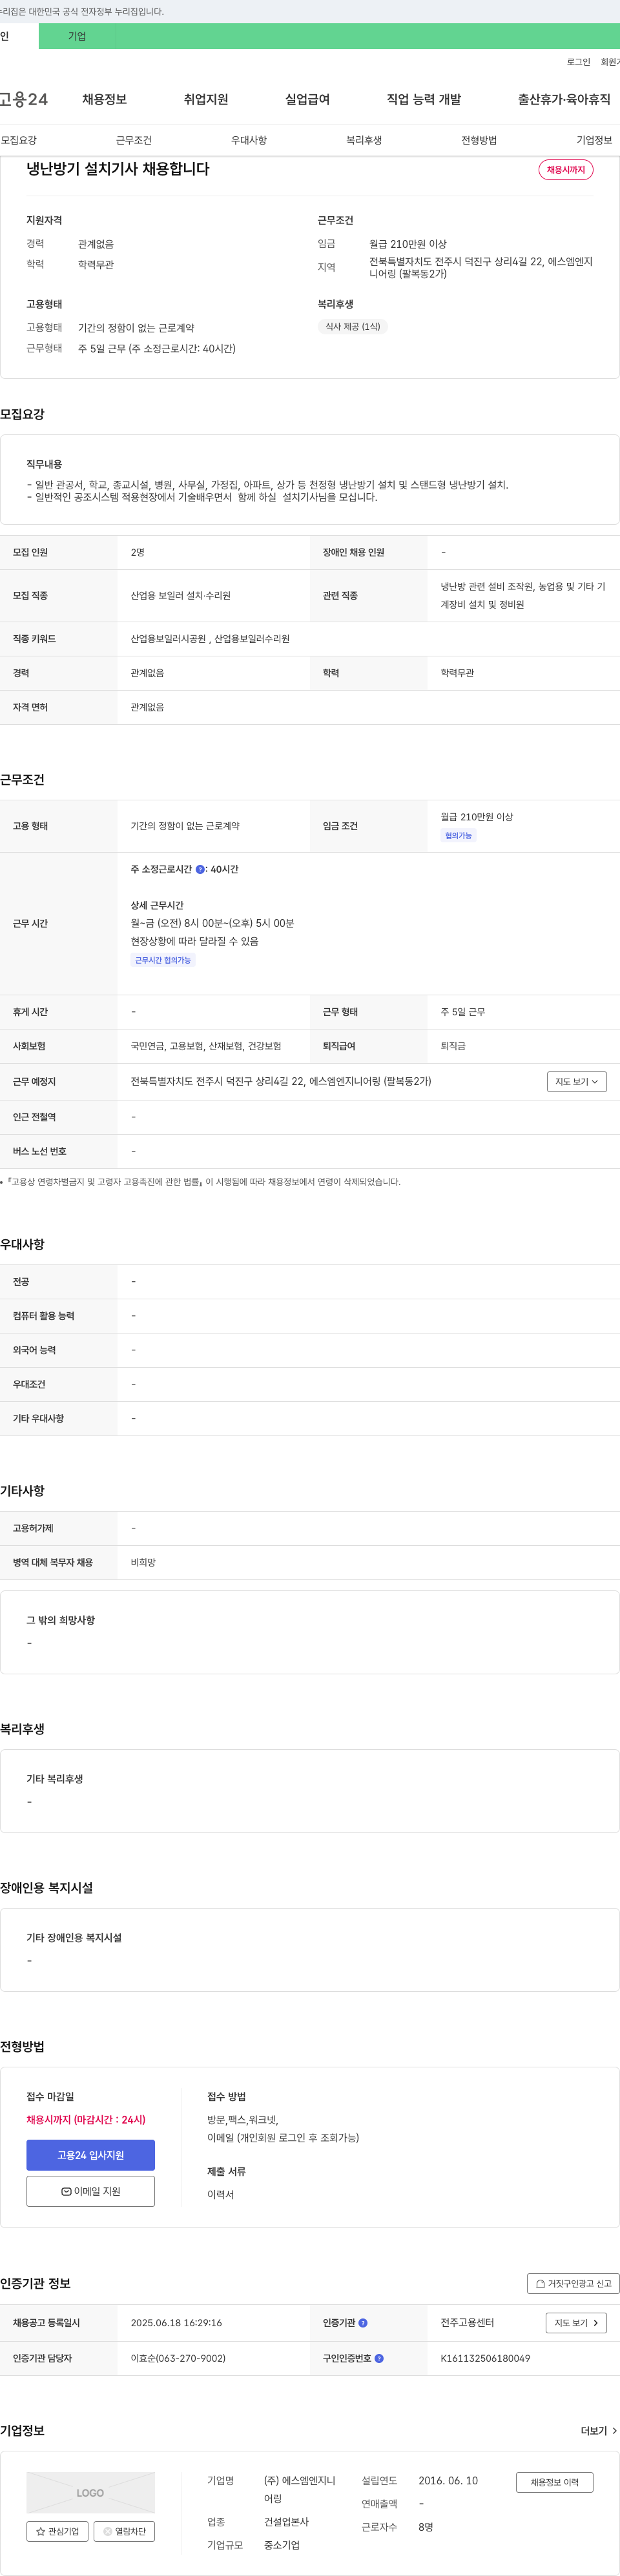Image resolution: width=620 pixels, height=2576 pixels.
Task: Open the 기업 top tab
Action: point(77,36)
